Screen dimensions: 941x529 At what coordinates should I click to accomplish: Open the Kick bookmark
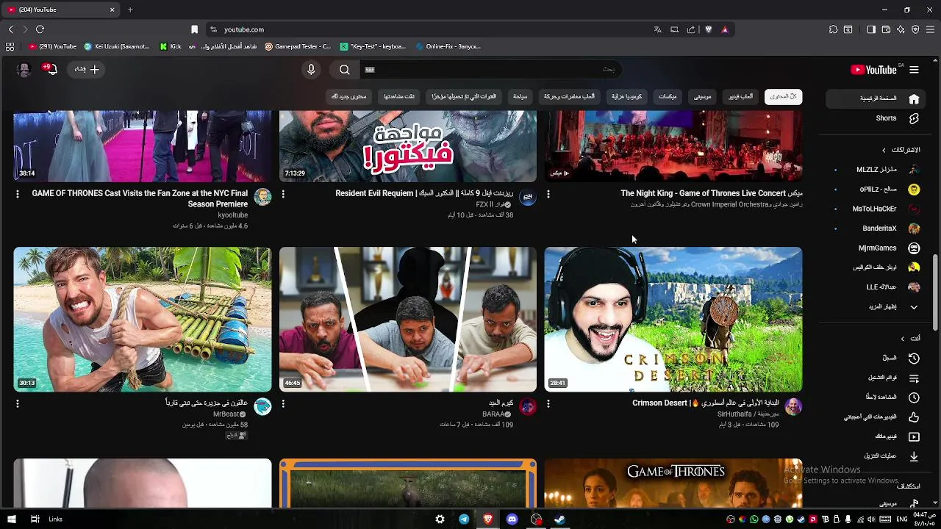[x=171, y=46]
